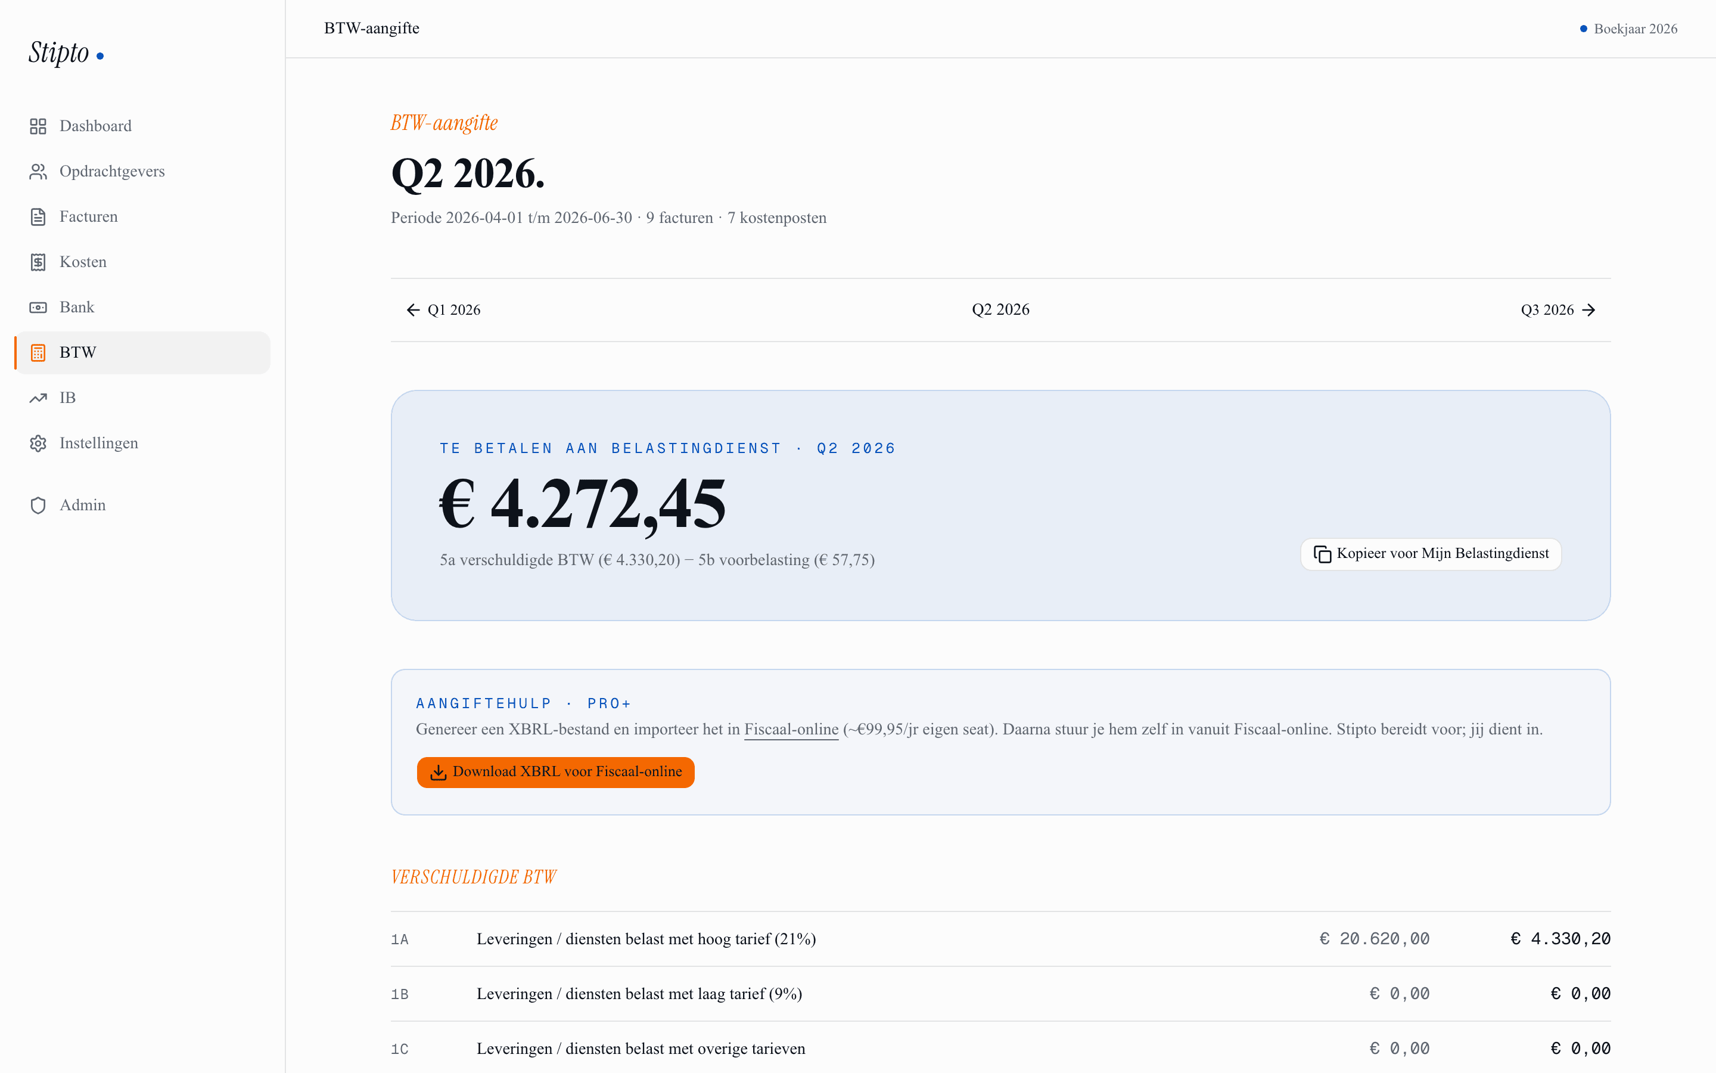Click the Admin shield icon
This screenshot has width=1716, height=1073.
pyautogui.click(x=38, y=506)
